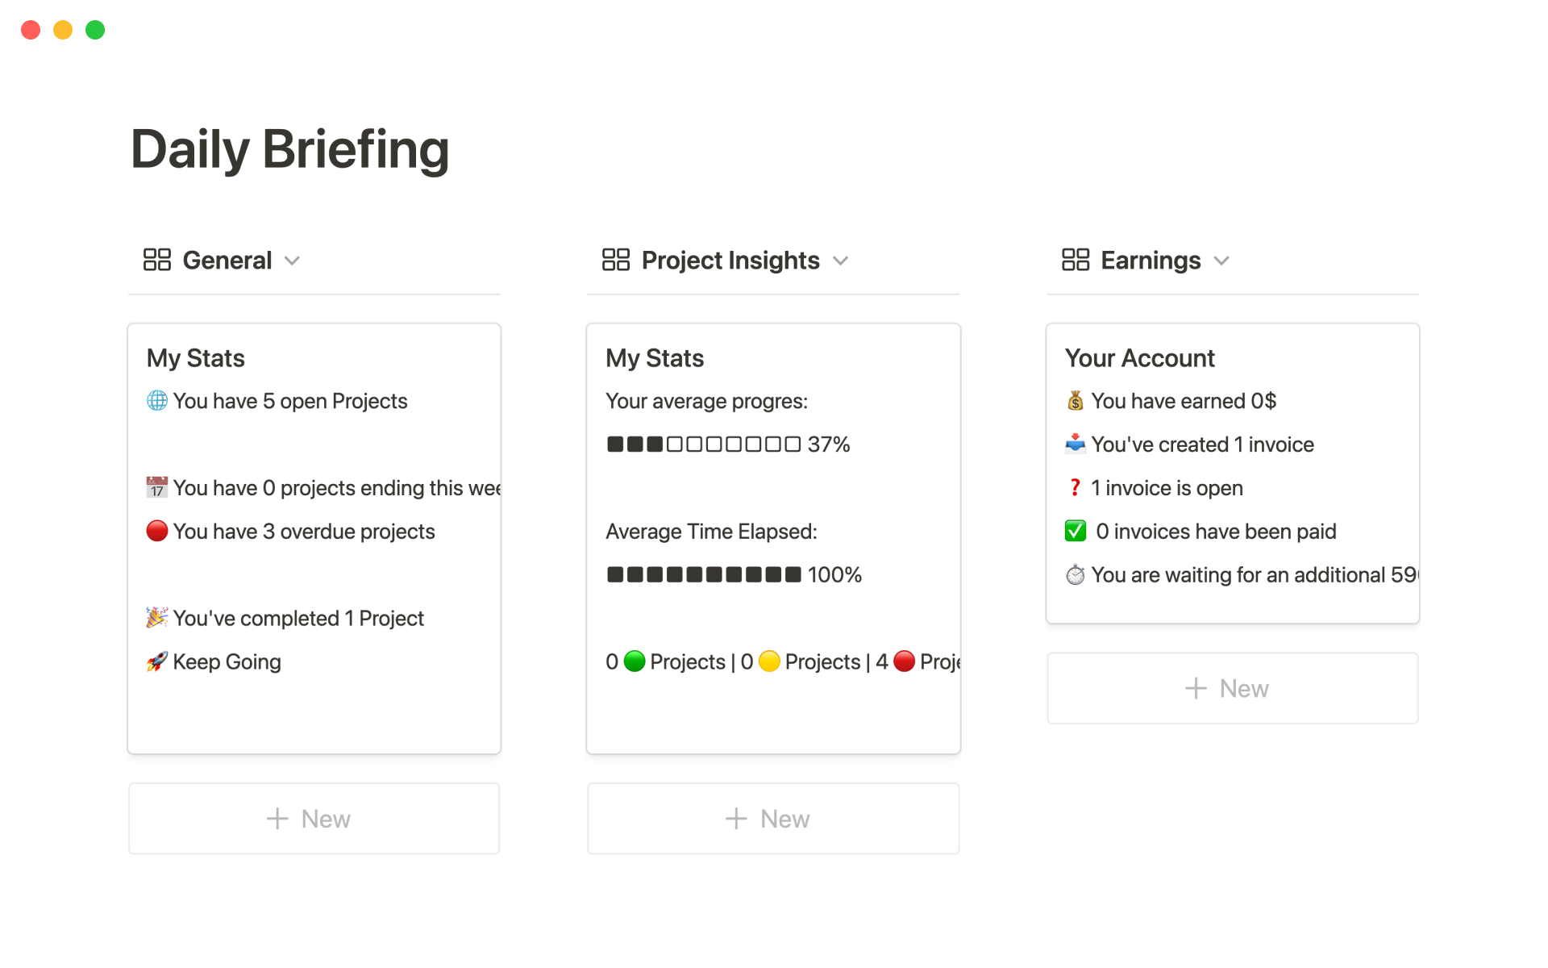
Task: Click the gallery icon next to Project Insights
Action: [615, 260]
